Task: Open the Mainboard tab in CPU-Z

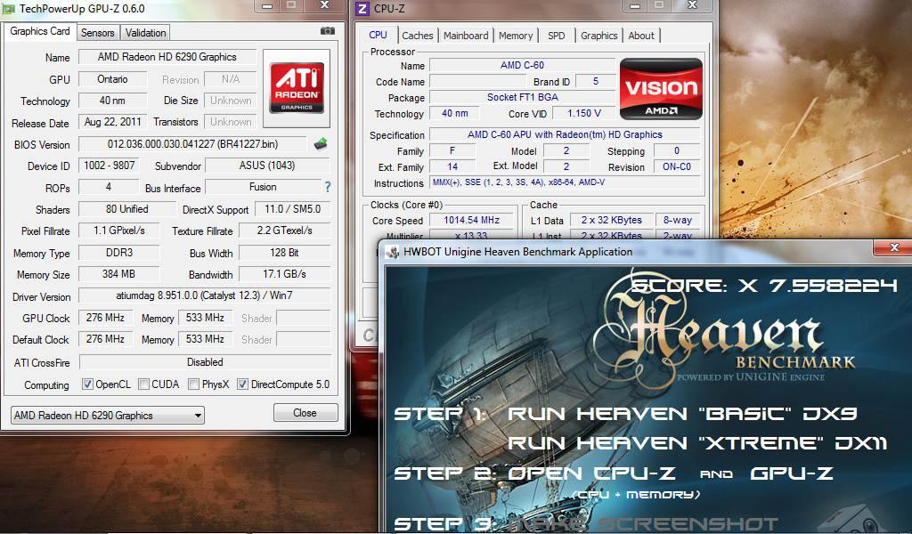Action: click(466, 36)
